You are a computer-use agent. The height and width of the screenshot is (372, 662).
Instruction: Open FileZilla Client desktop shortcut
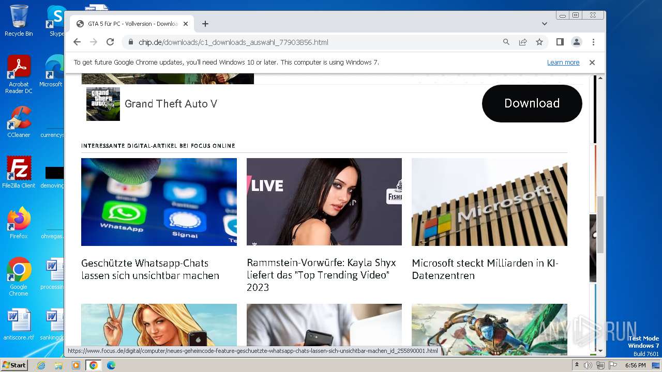click(x=19, y=173)
